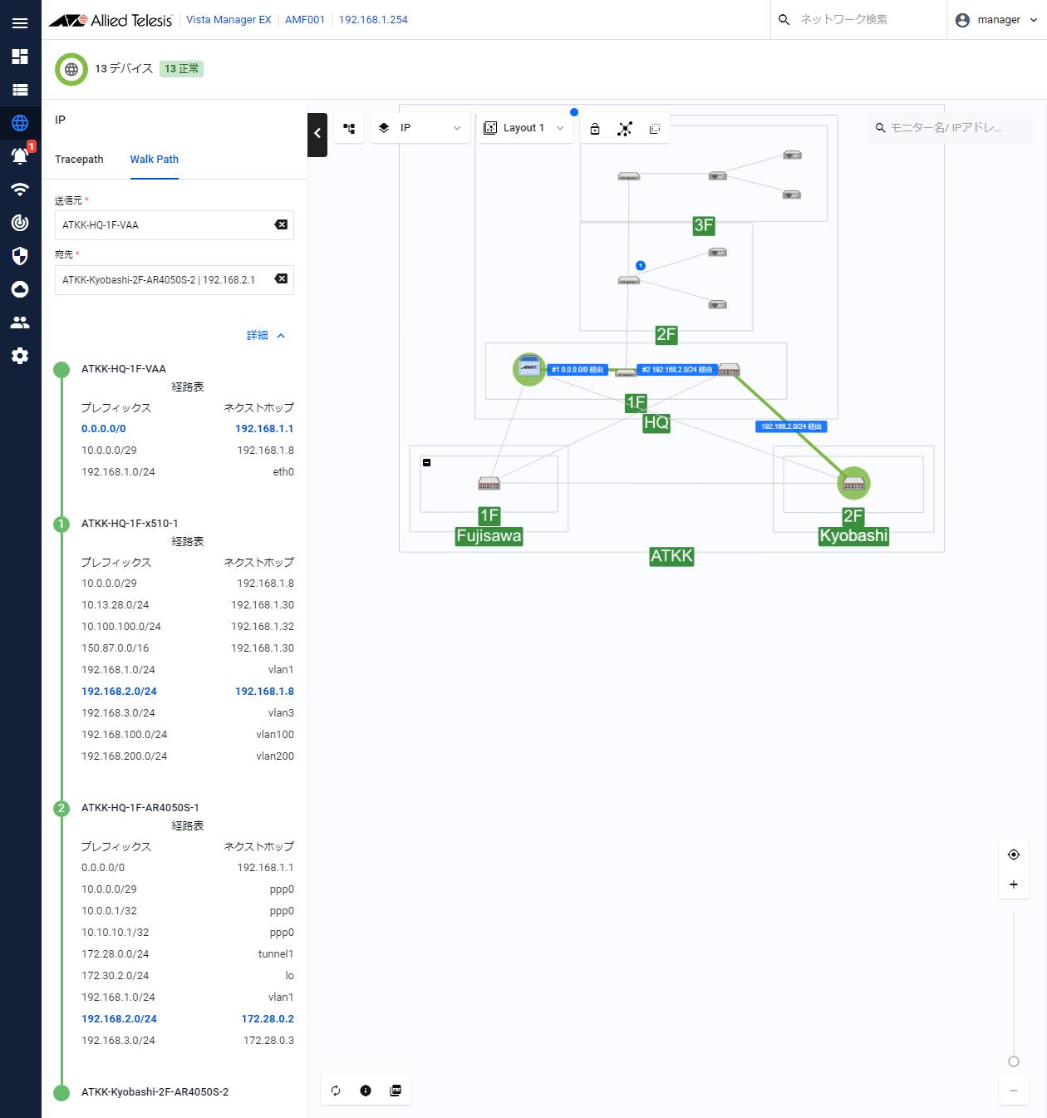Collapse the 詳細 details section
Screen dimensions: 1047x1118
[x=266, y=336]
